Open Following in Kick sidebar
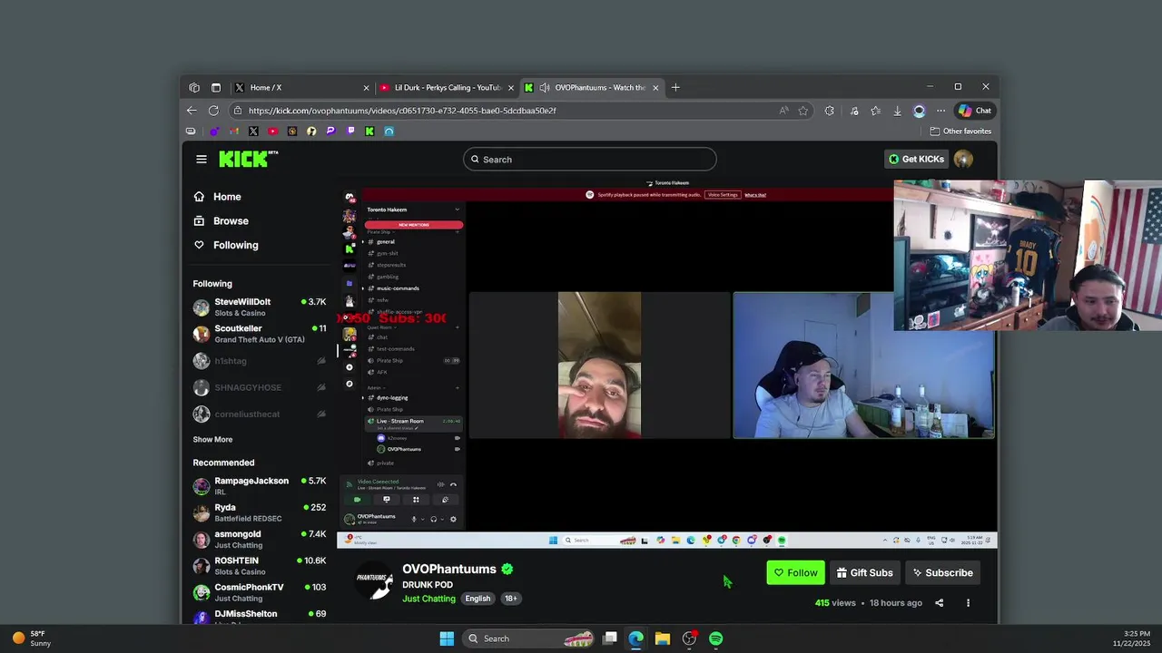The width and height of the screenshot is (1162, 653). [x=226, y=245]
